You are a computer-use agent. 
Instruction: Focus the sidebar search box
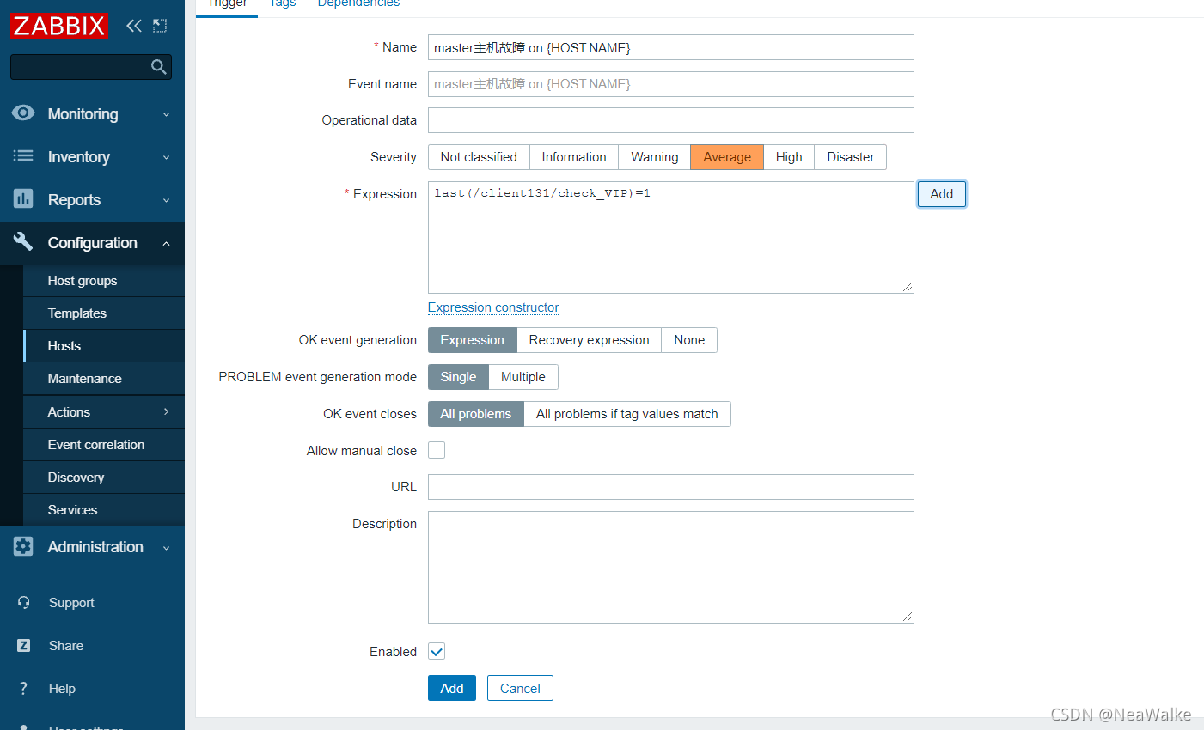[91, 67]
